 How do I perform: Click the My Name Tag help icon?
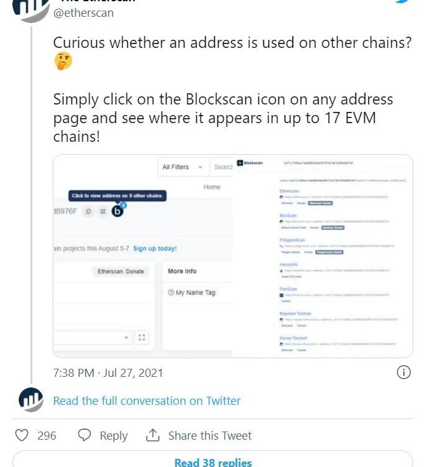(x=171, y=292)
